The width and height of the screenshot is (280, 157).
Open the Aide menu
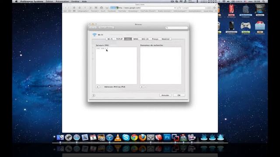tap(84, 1)
